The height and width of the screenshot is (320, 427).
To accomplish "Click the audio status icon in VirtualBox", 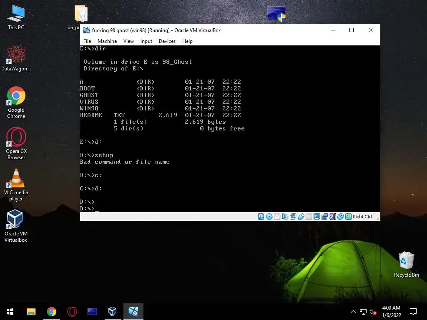I will (x=285, y=217).
